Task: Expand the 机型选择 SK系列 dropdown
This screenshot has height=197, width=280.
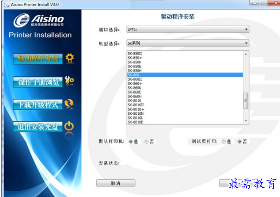Action: (x=188, y=43)
